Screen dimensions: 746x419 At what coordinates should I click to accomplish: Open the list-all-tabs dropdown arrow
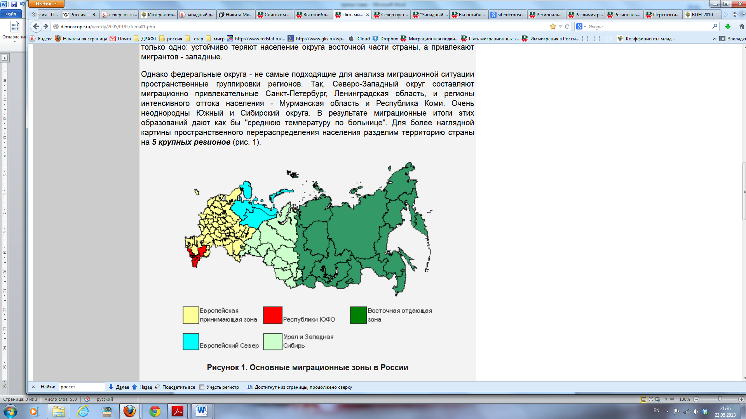(x=743, y=14)
